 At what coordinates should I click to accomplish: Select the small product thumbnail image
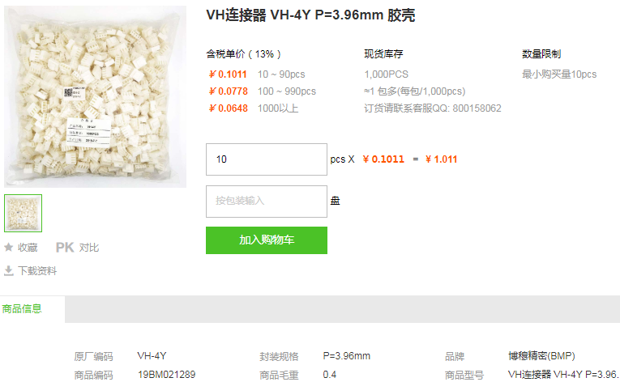[23, 213]
